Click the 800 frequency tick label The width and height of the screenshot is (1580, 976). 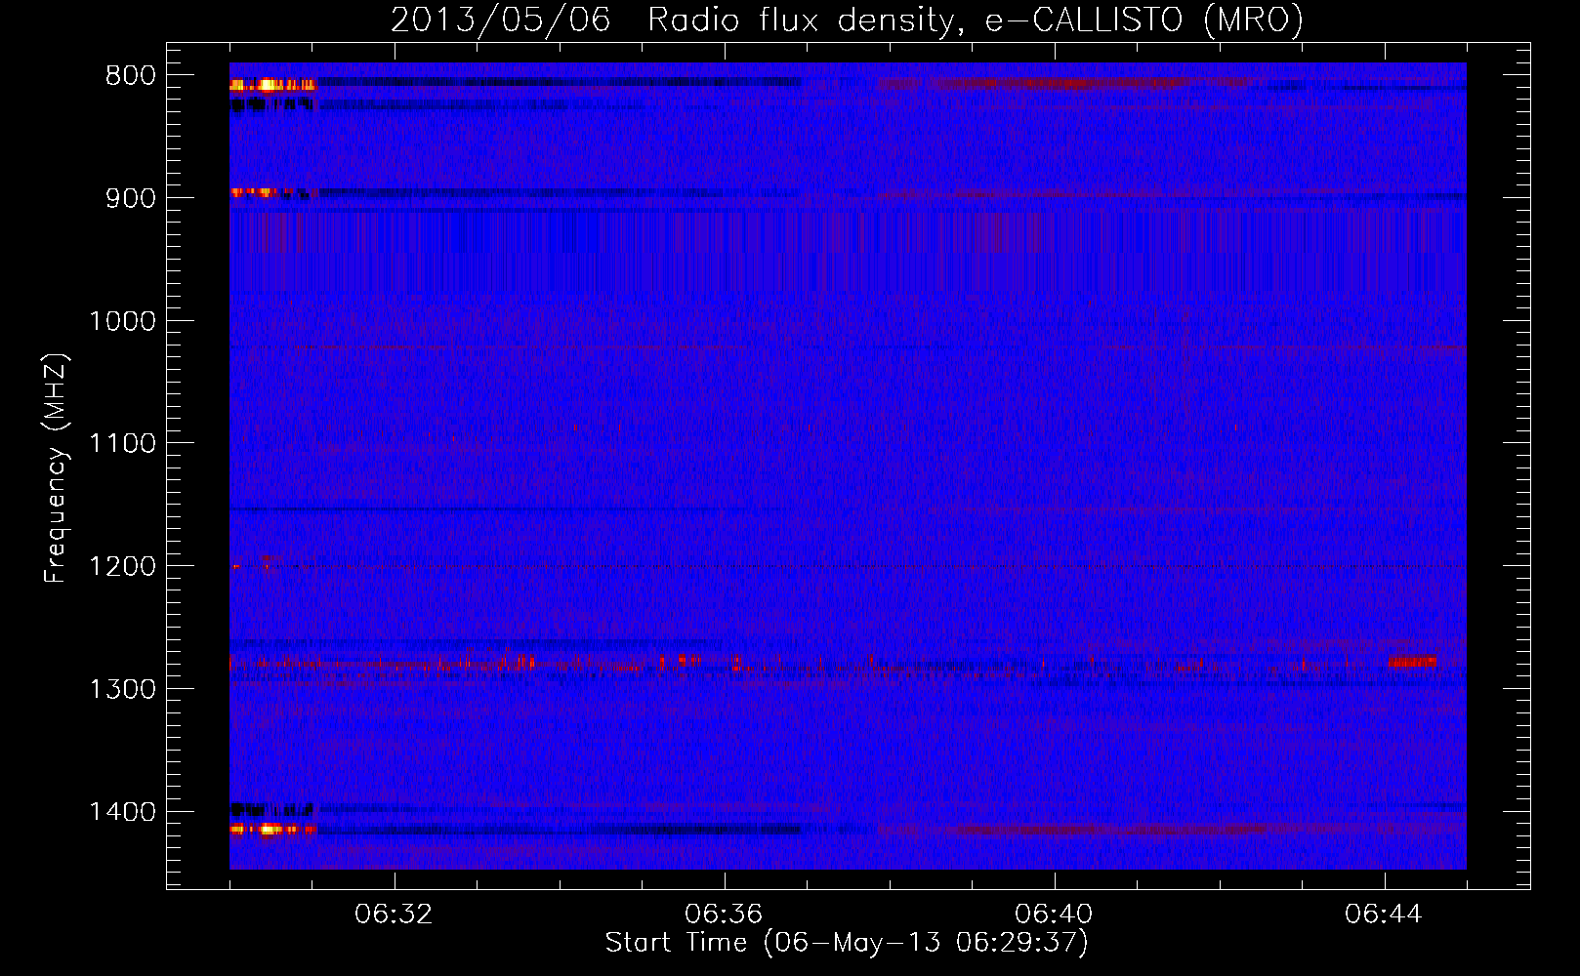[131, 76]
